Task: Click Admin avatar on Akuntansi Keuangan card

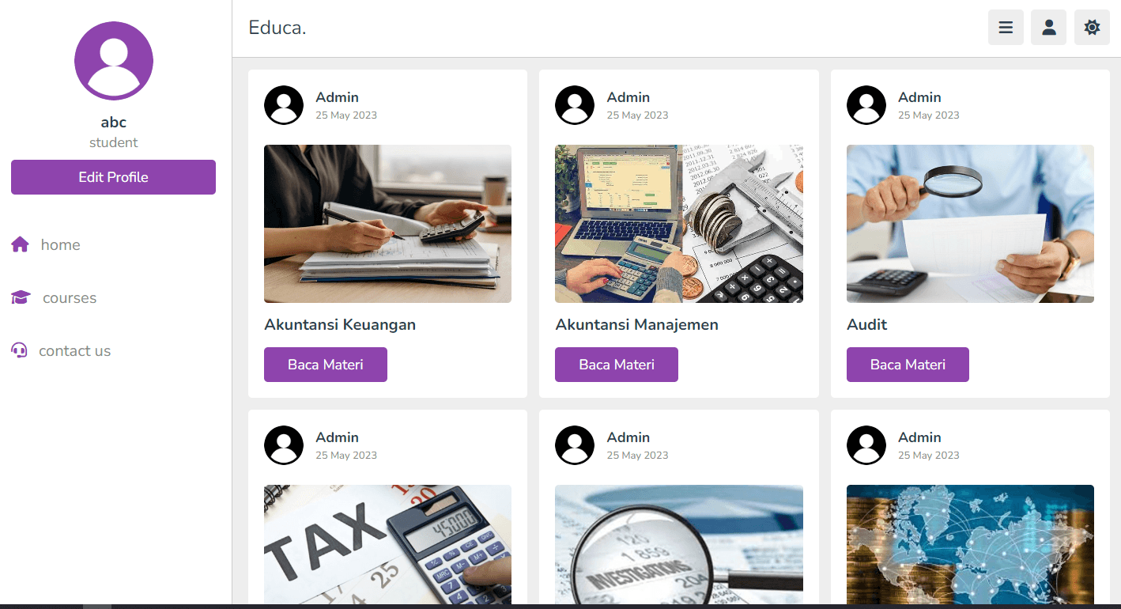Action: pos(284,105)
